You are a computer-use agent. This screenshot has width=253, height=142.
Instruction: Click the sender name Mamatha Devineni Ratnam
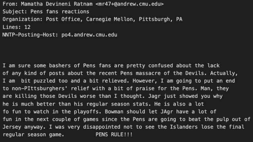pyautogui.click(x=56, y=4)
